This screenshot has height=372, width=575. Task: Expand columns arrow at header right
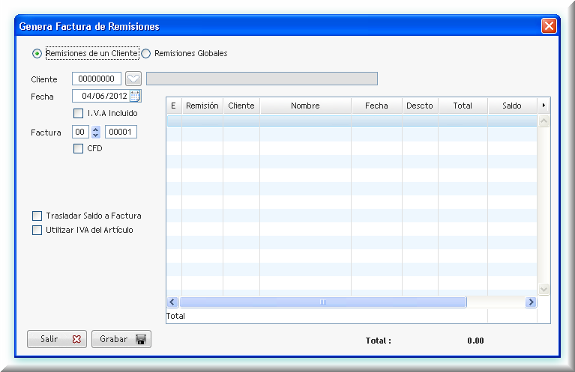point(544,106)
